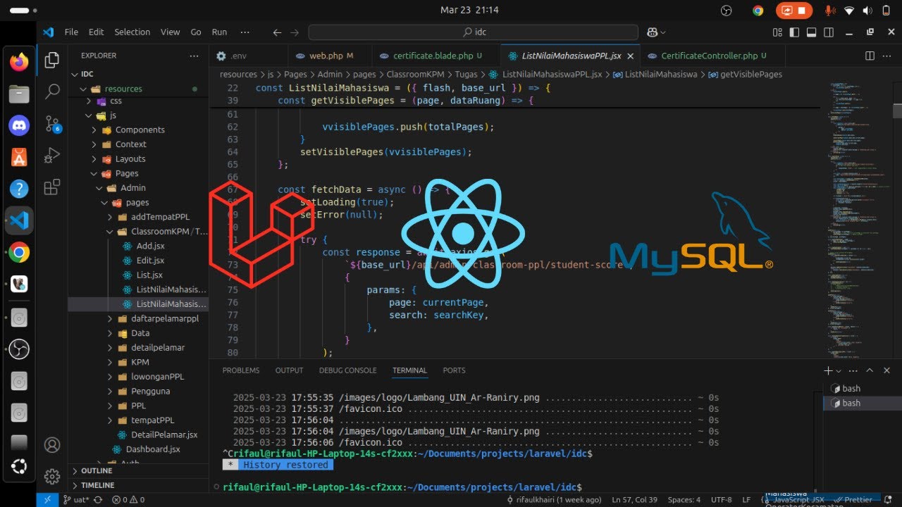Open the Copilot dropdown chevron
The width and height of the screenshot is (902, 507).
point(663,32)
